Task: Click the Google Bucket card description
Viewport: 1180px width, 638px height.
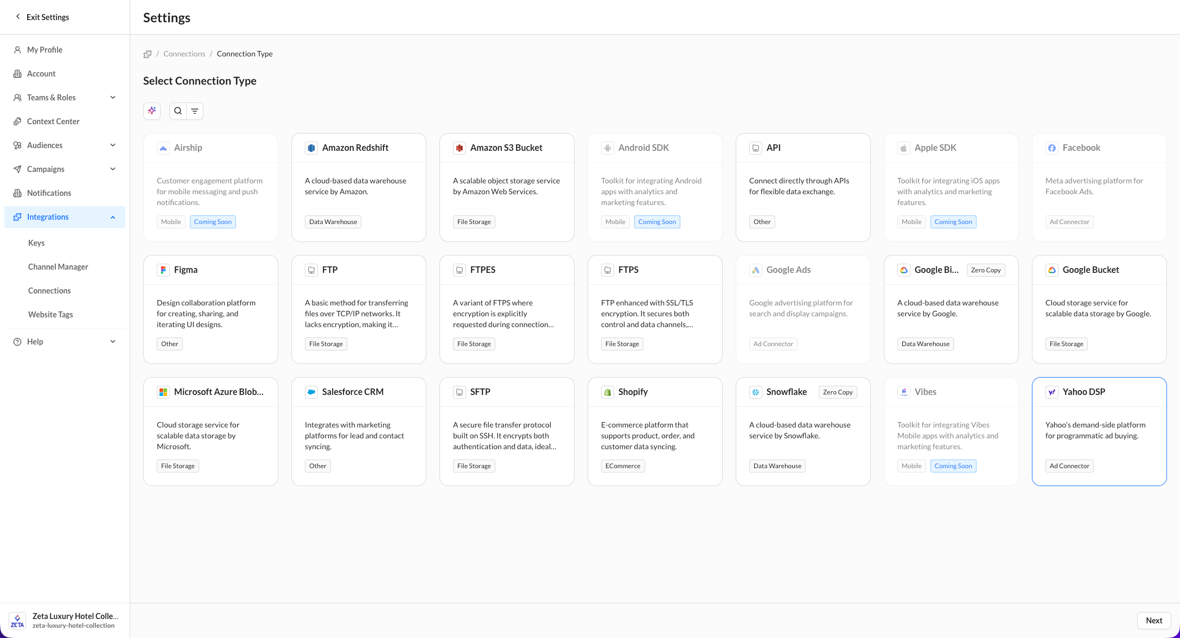Action: pyautogui.click(x=1098, y=308)
